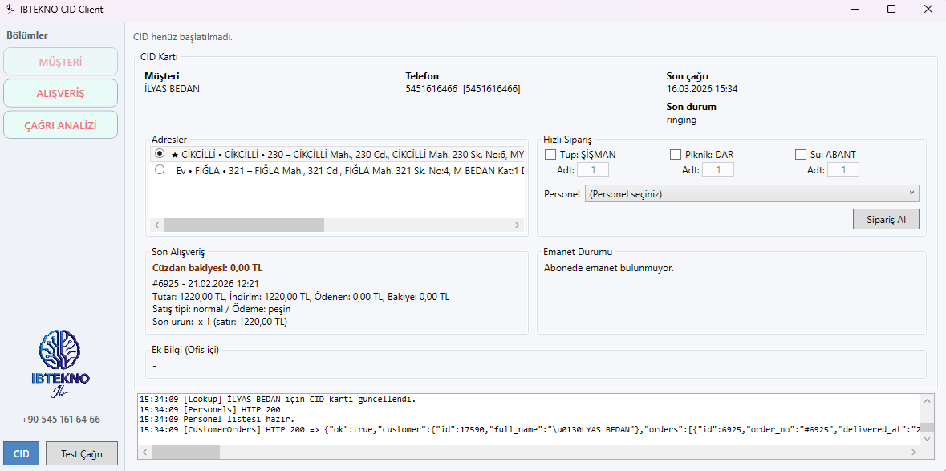Image resolution: width=946 pixels, height=471 pixels.
Task: Click the Test Çağrı button
Action: pyautogui.click(x=81, y=453)
